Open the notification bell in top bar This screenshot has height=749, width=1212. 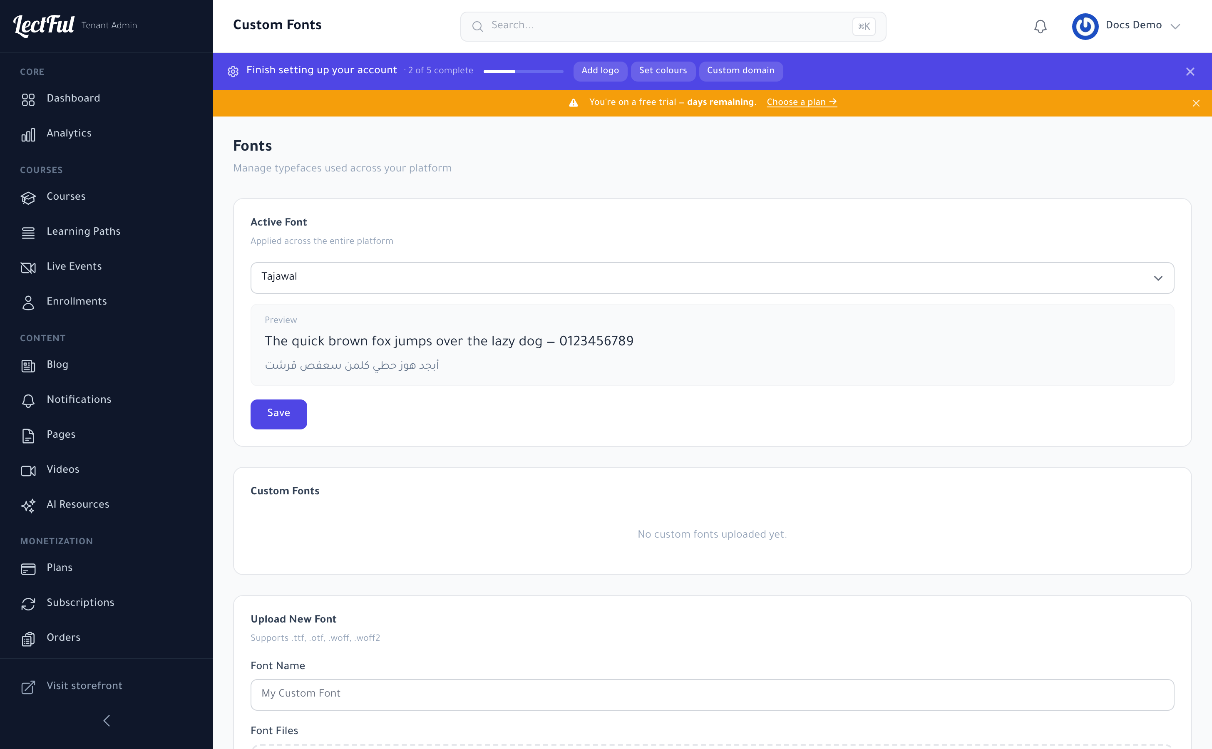point(1040,26)
